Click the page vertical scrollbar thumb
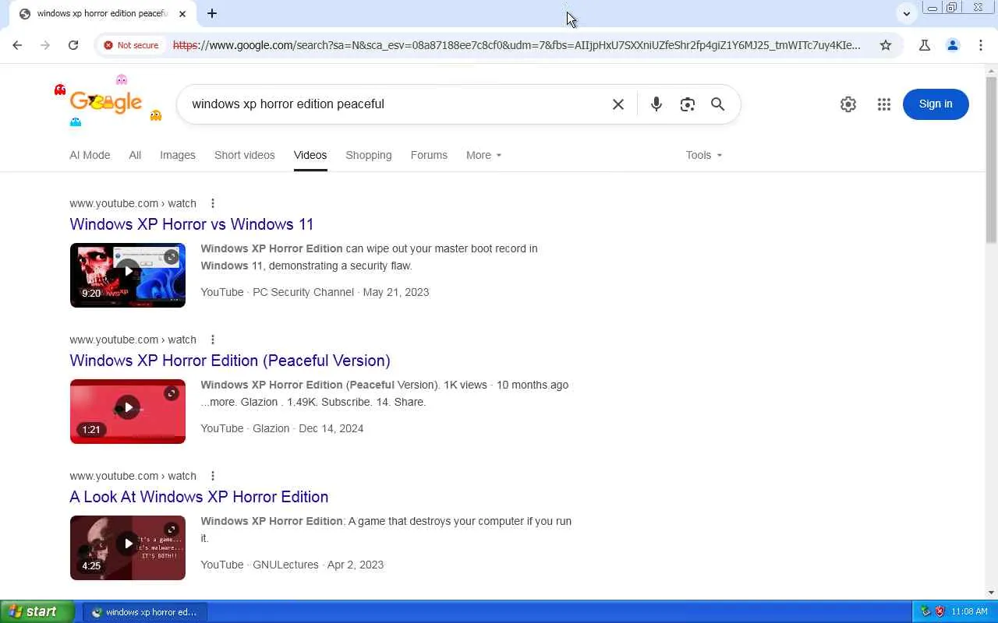 coord(991,160)
